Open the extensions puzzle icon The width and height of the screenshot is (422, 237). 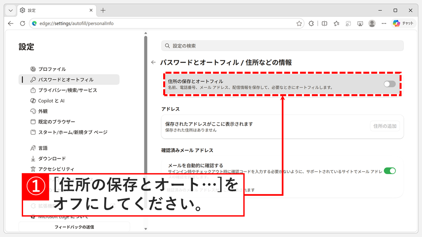click(311, 23)
